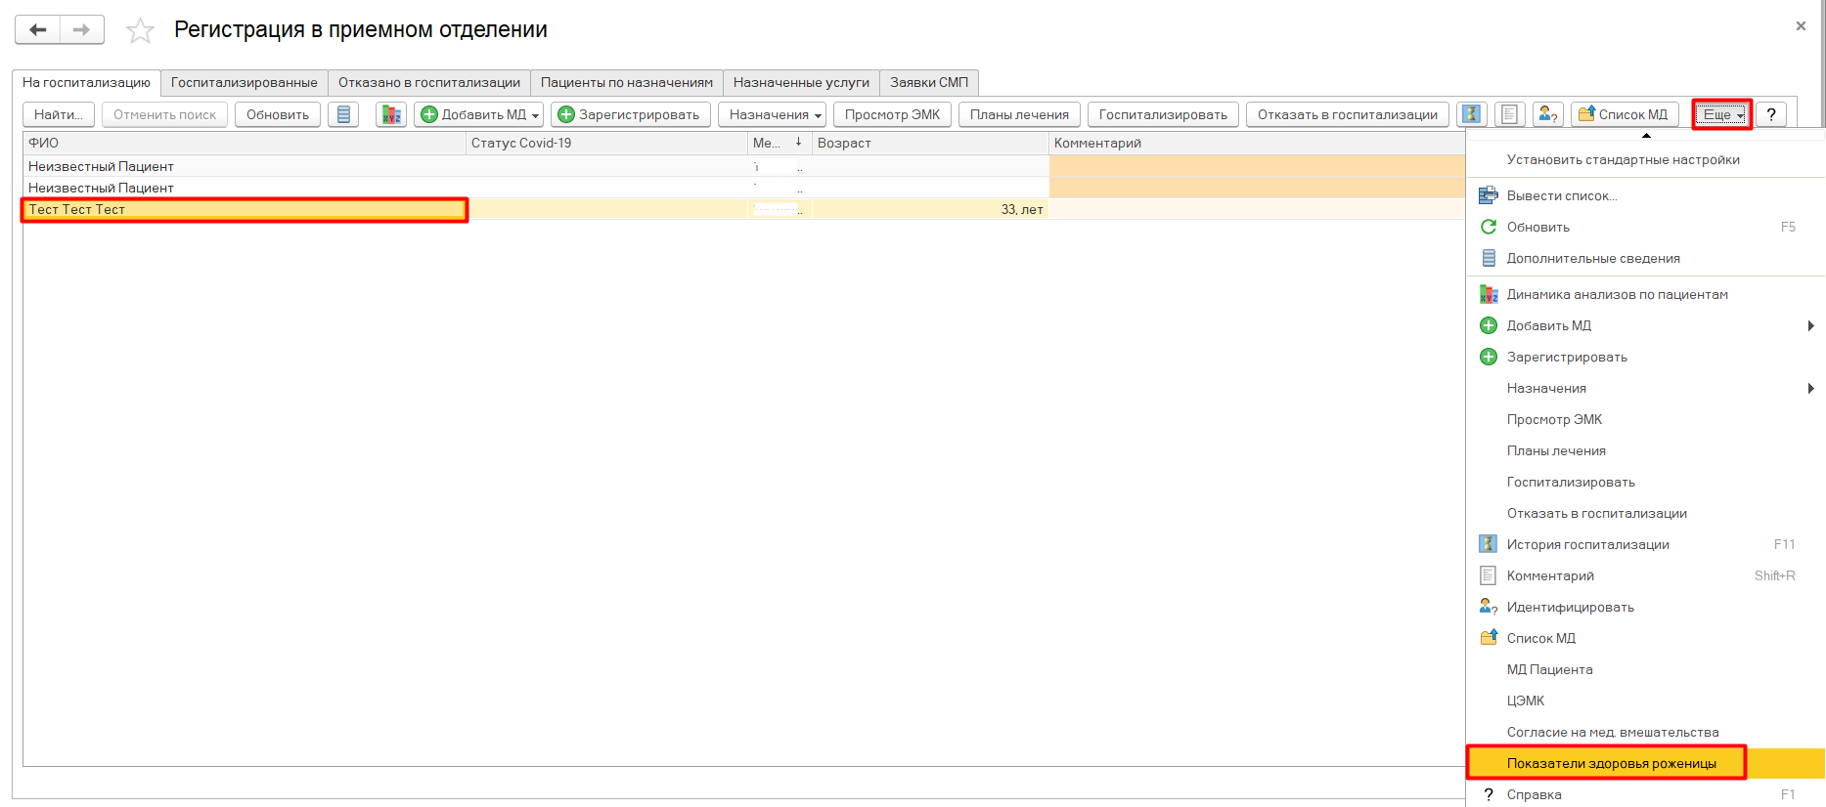This screenshot has width=1826, height=807.
Task: Click the question mark help button
Action: coord(1770,114)
